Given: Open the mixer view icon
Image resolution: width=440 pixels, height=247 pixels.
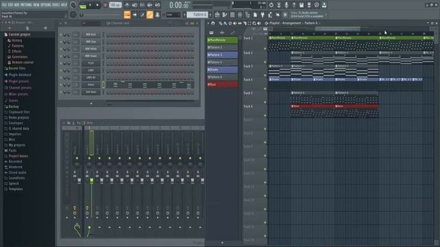Looking at the screenshot, I should 240,14.
